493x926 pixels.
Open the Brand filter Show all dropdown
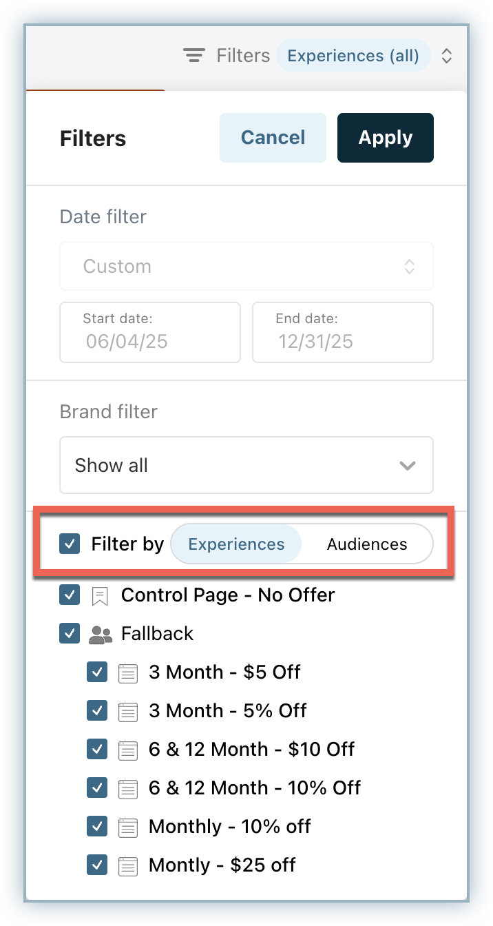[x=246, y=465]
